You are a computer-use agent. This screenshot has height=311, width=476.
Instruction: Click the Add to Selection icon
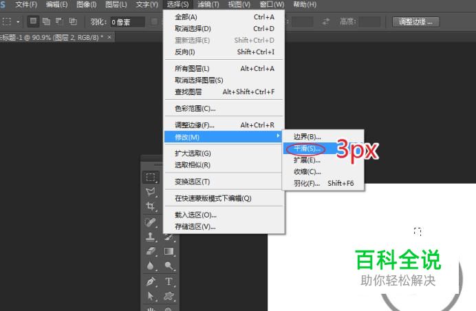pos(46,21)
